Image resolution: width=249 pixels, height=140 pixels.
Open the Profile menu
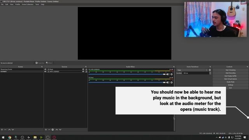click(18, 4)
